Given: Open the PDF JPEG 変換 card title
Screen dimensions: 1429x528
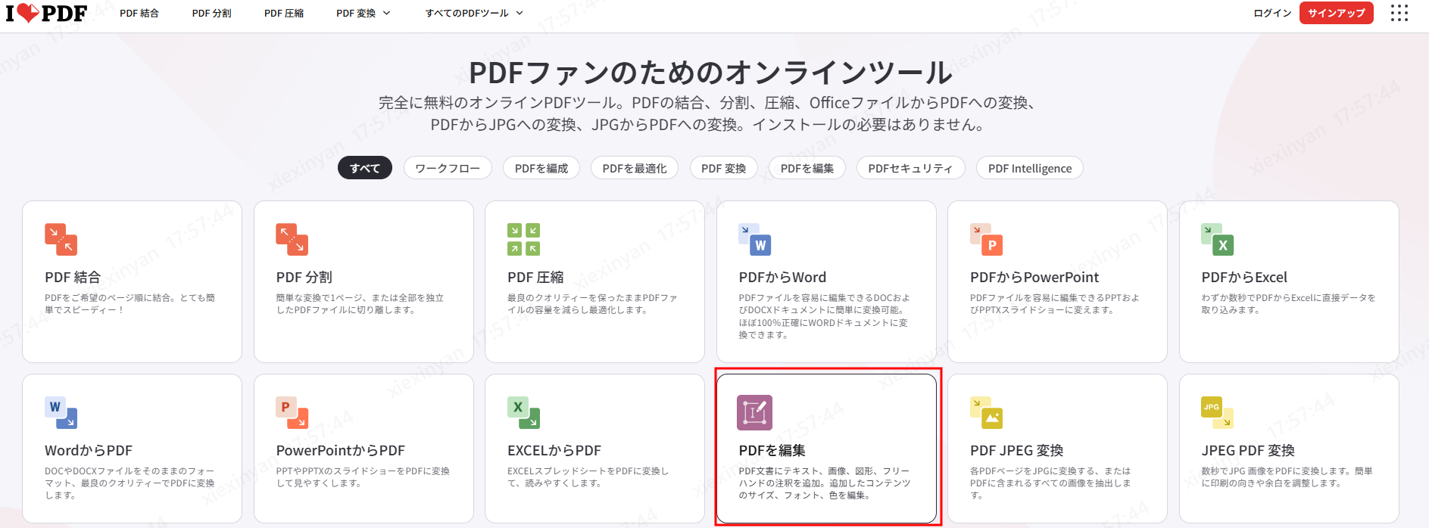Looking at the screenshot, I should 1017,451.
